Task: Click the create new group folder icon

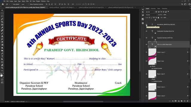Action: [x=181, y=101]
